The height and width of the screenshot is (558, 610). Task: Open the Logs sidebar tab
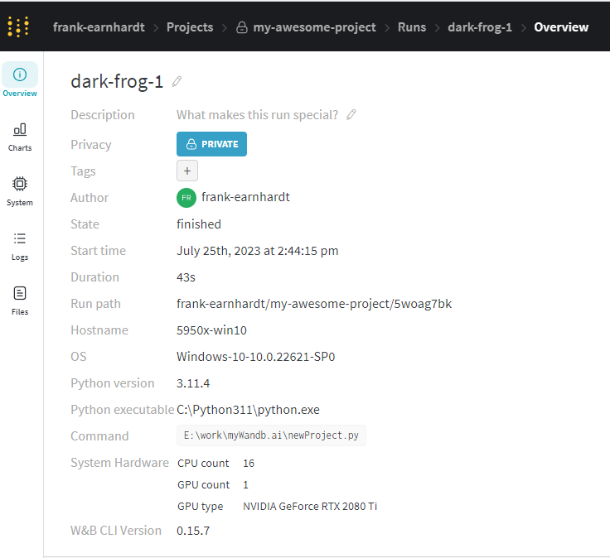(20, 247)
